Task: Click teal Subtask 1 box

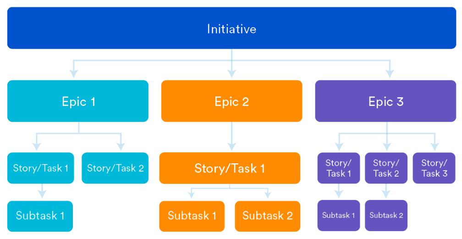Action: [x=40, y=216]
